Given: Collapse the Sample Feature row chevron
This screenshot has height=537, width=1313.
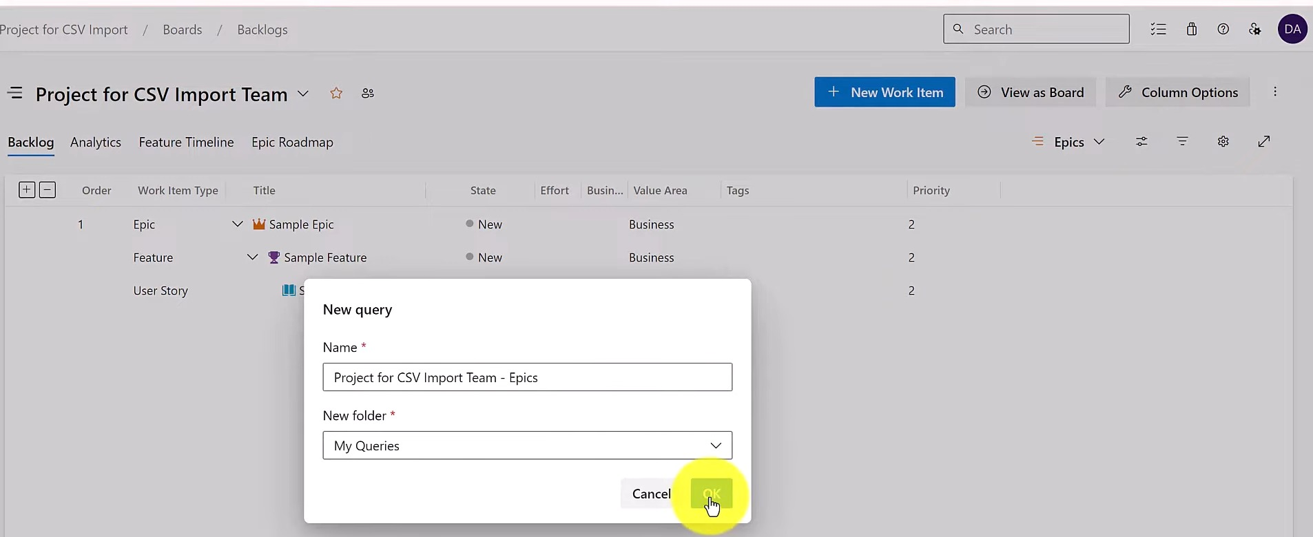Looking at the screenshot, I should point(253,257).
